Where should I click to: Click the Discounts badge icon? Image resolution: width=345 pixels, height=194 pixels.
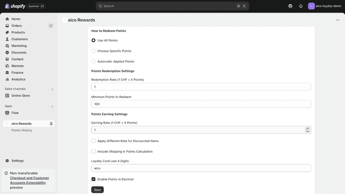click(7, 52)
